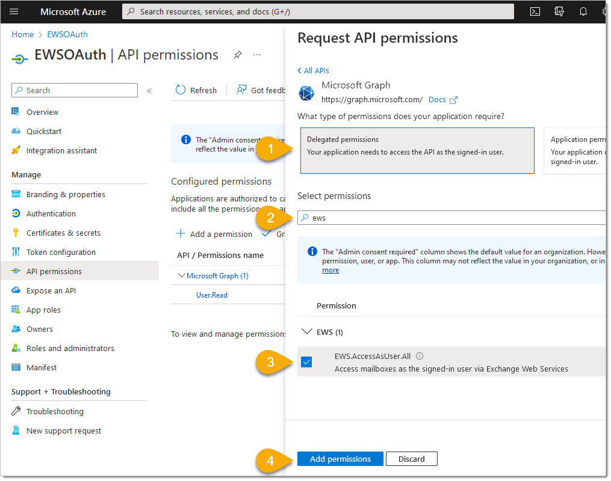This screenshot has height=481, width=611.
Task: Collapse the Microsoft Graph (1) row
Action: [182, 276]
